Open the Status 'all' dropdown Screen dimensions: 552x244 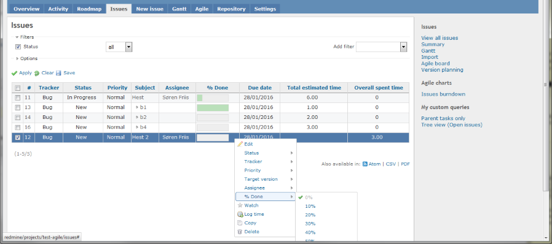(x=119, y=47)
